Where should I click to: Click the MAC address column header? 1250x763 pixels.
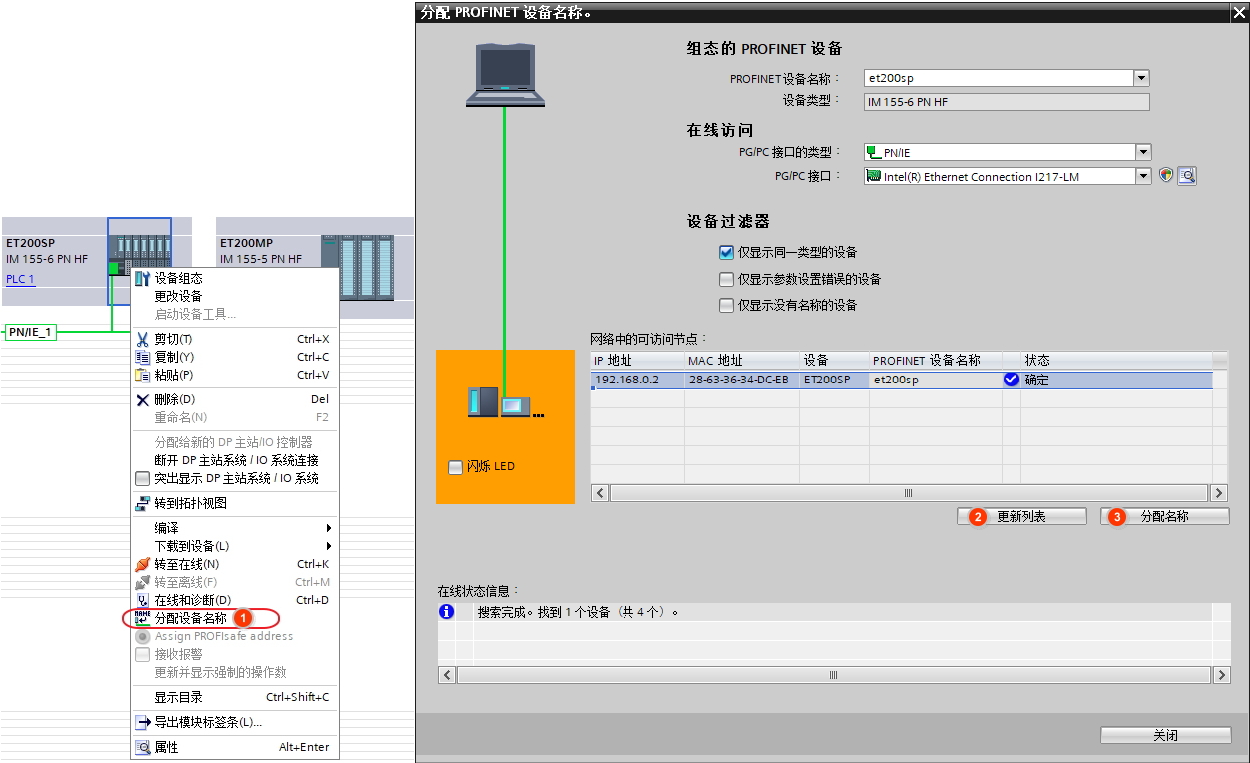[742, 360]
